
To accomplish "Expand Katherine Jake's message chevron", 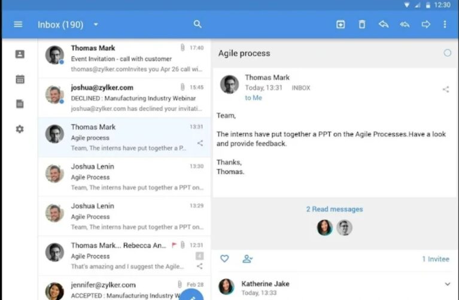I will 447,284.
